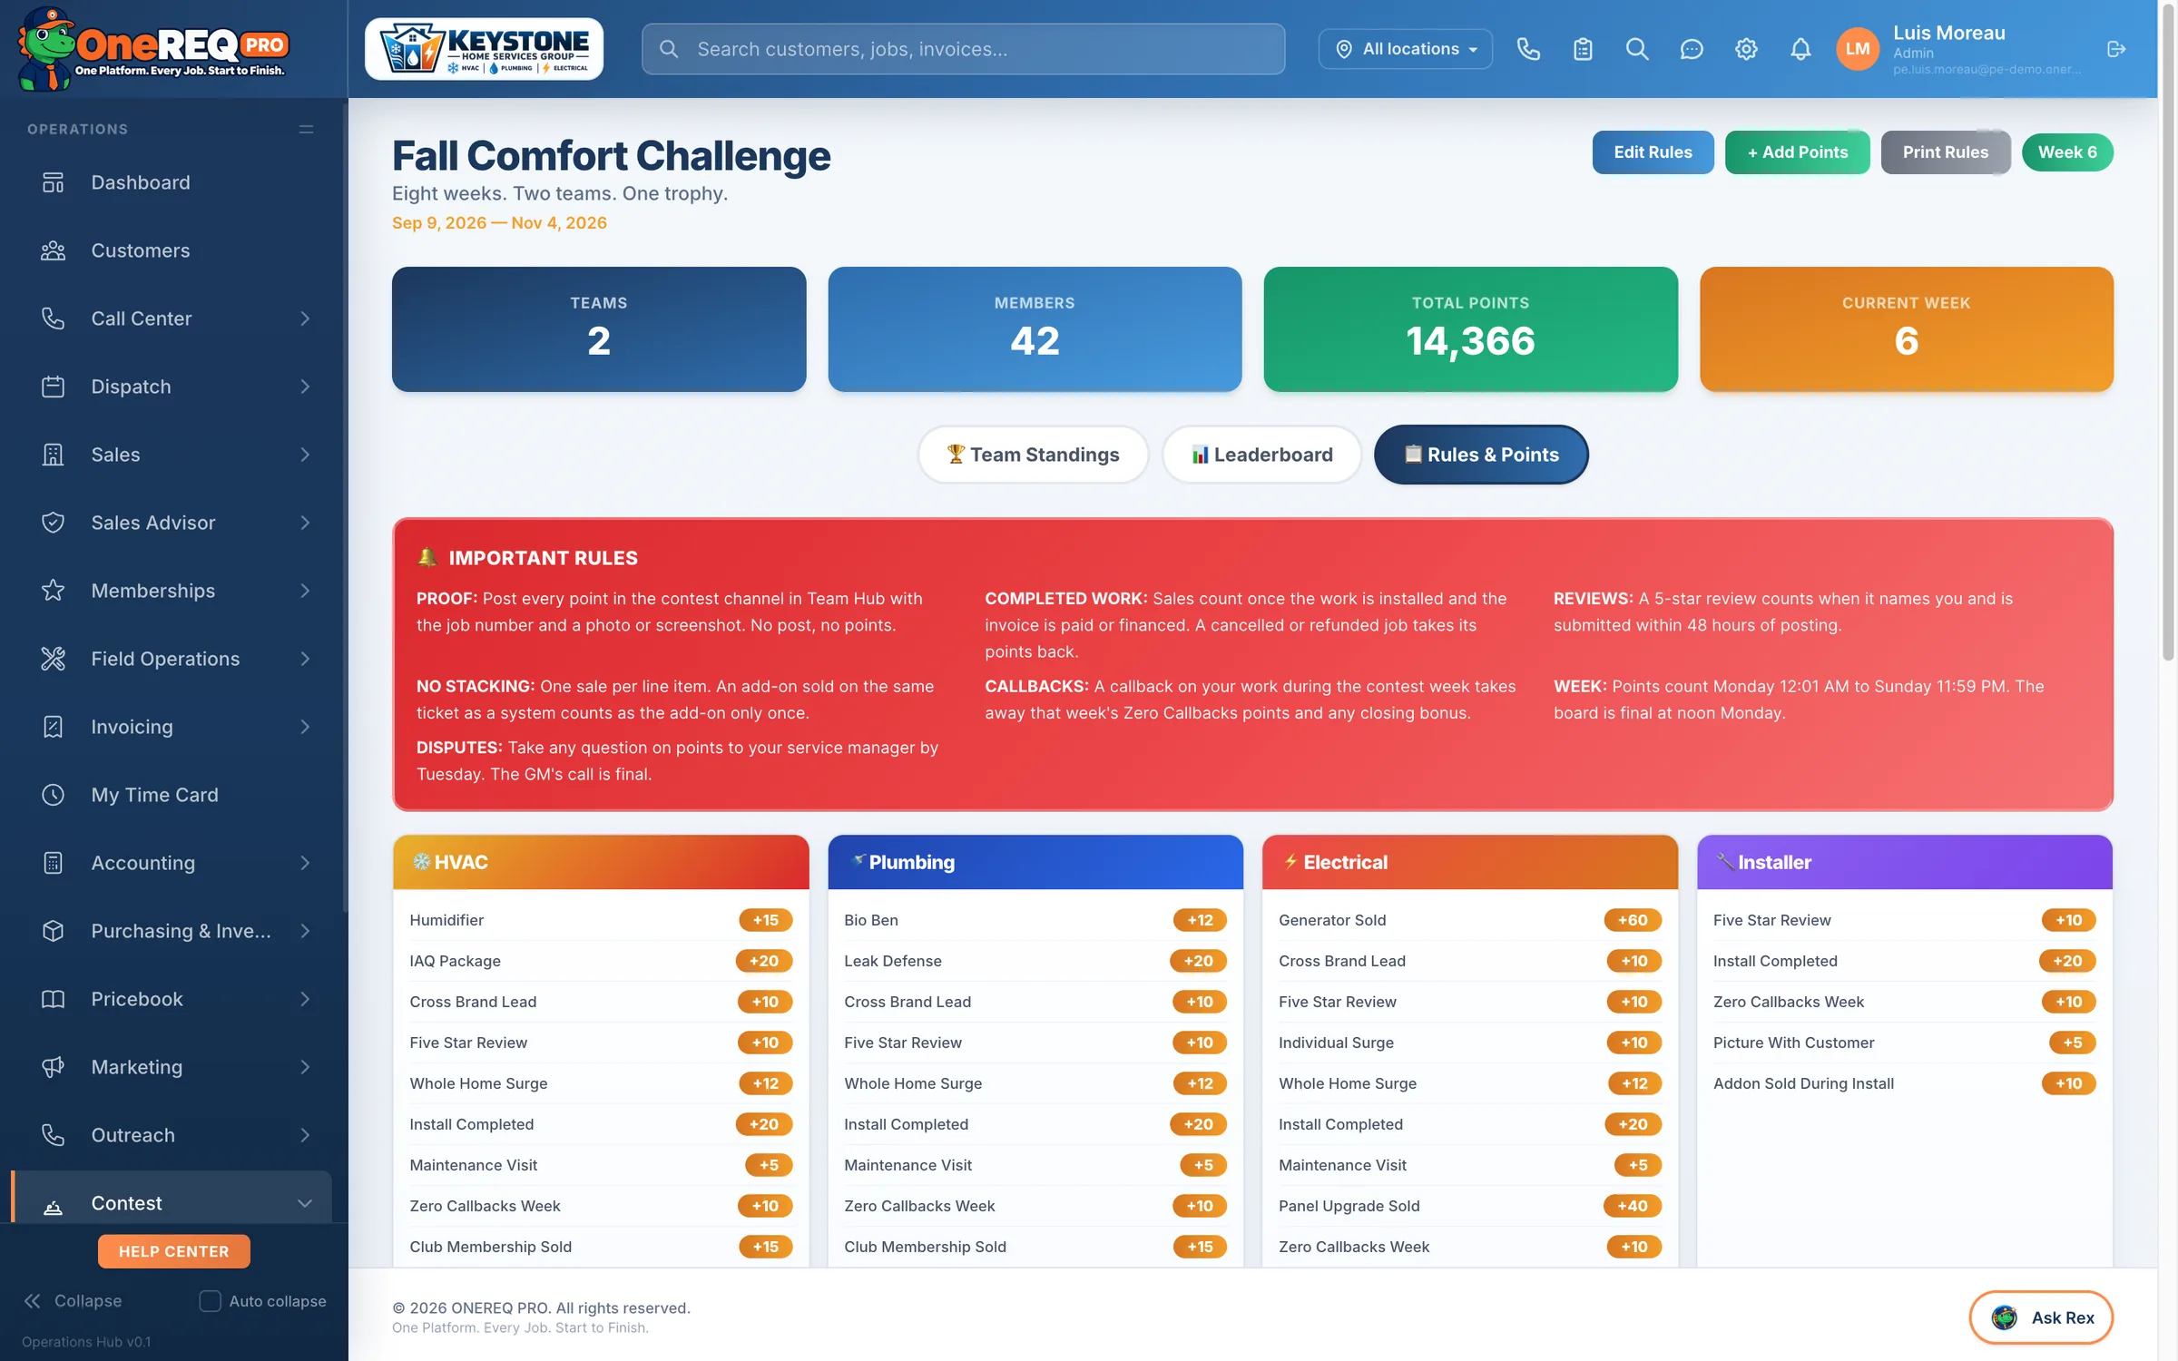The height and width of the screenshot is (1361, 2178).
Task: Collapse the Contest menu chevron
Action: click(305, 1203)
